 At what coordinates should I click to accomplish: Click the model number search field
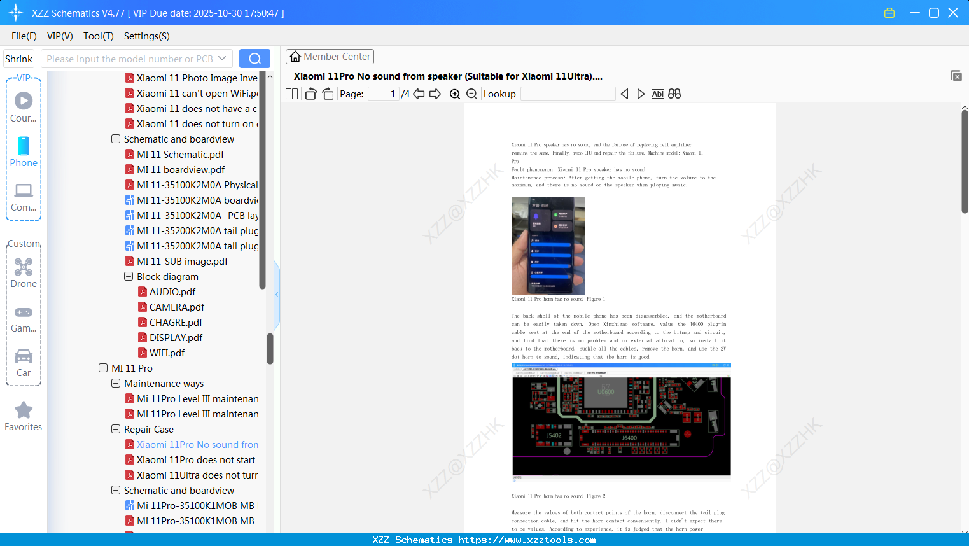tap(130, 59)
